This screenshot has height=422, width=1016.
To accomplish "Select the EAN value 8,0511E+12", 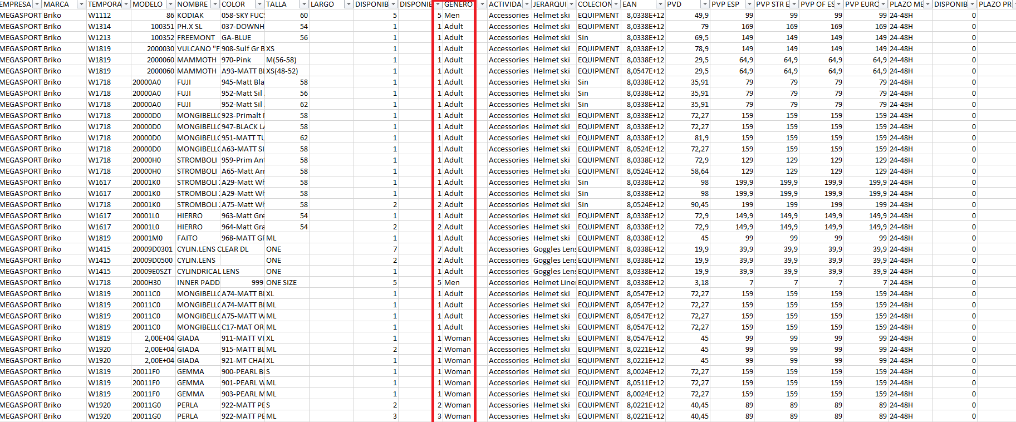I will coord(643,383).
